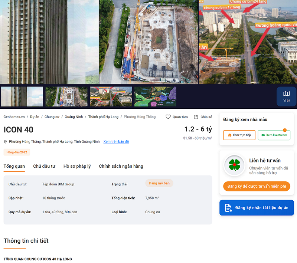
Task: Click the document icon on the blue button
Action: click(228, 208)
